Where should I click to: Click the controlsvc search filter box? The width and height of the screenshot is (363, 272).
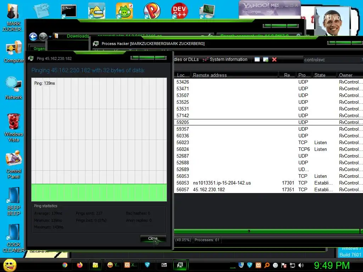[333, 59]
